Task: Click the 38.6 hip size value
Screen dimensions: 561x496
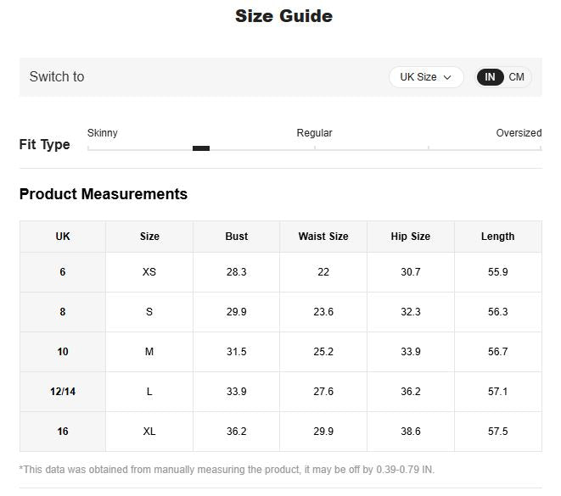Action: (410, 432)
